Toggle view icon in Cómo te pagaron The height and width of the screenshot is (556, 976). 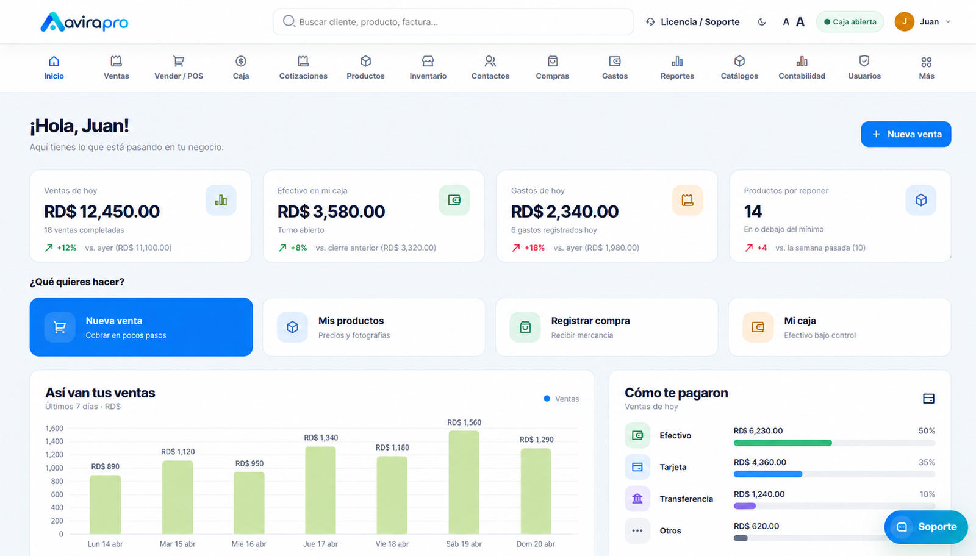[928, 399]
